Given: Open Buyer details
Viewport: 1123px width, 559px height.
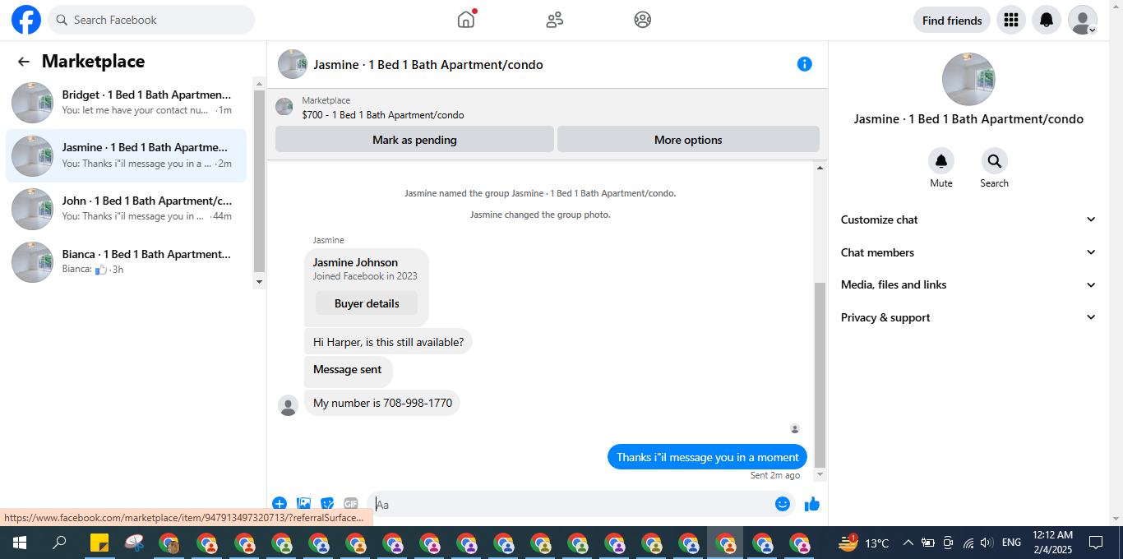Looking at the screenshot, I should tap(367, 303).
